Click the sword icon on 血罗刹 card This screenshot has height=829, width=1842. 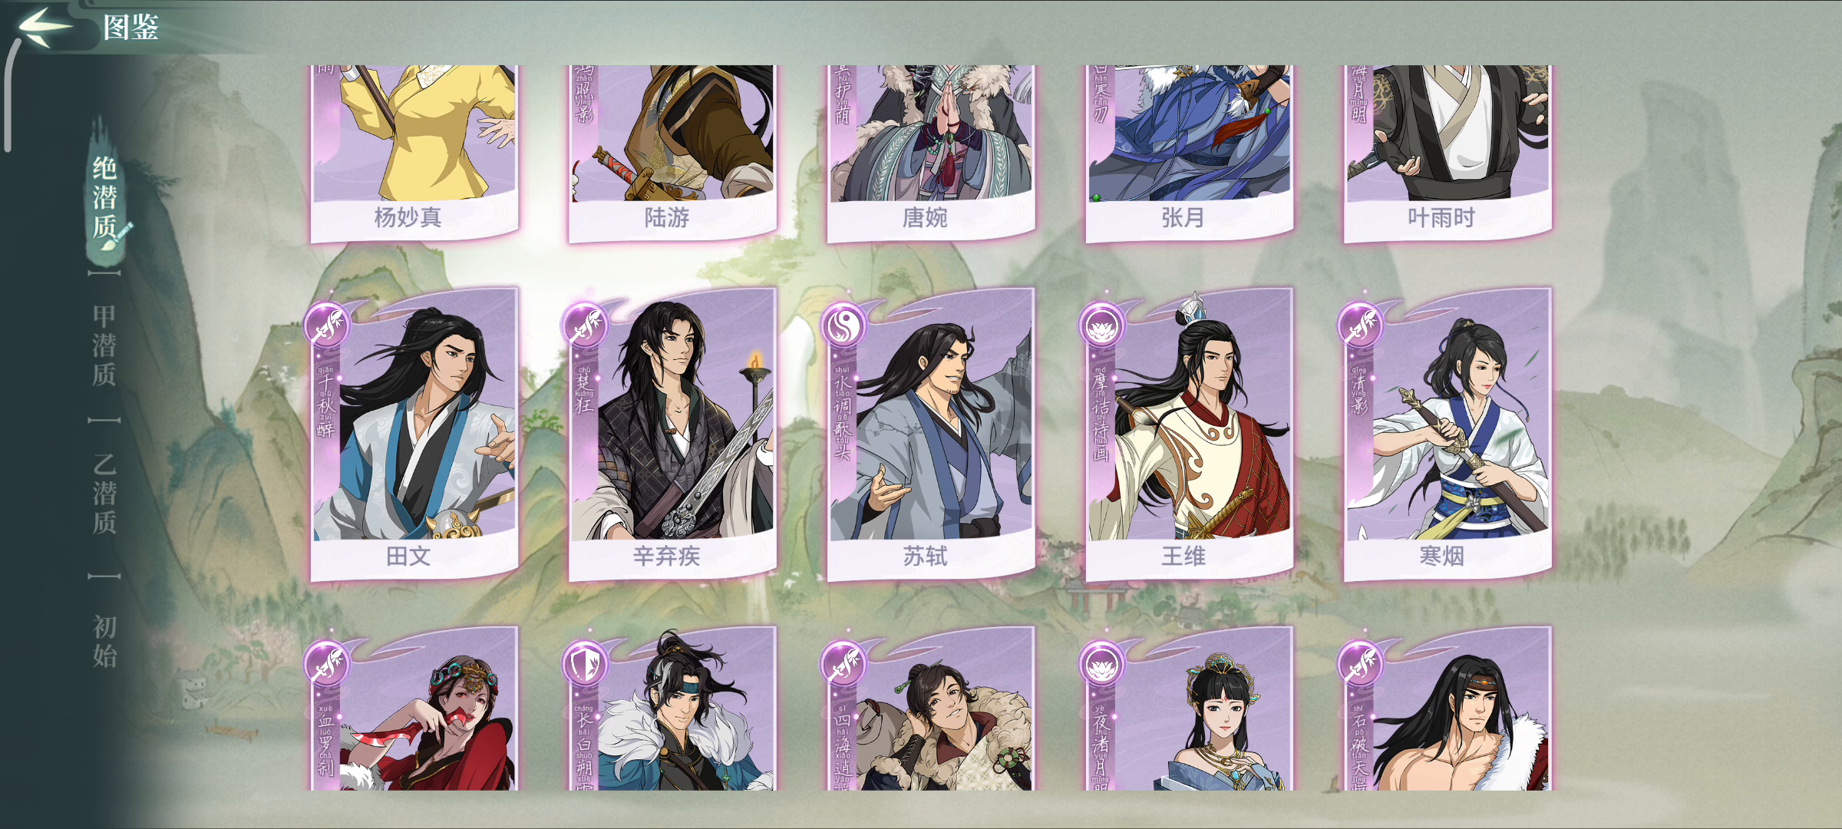[327, 663]
